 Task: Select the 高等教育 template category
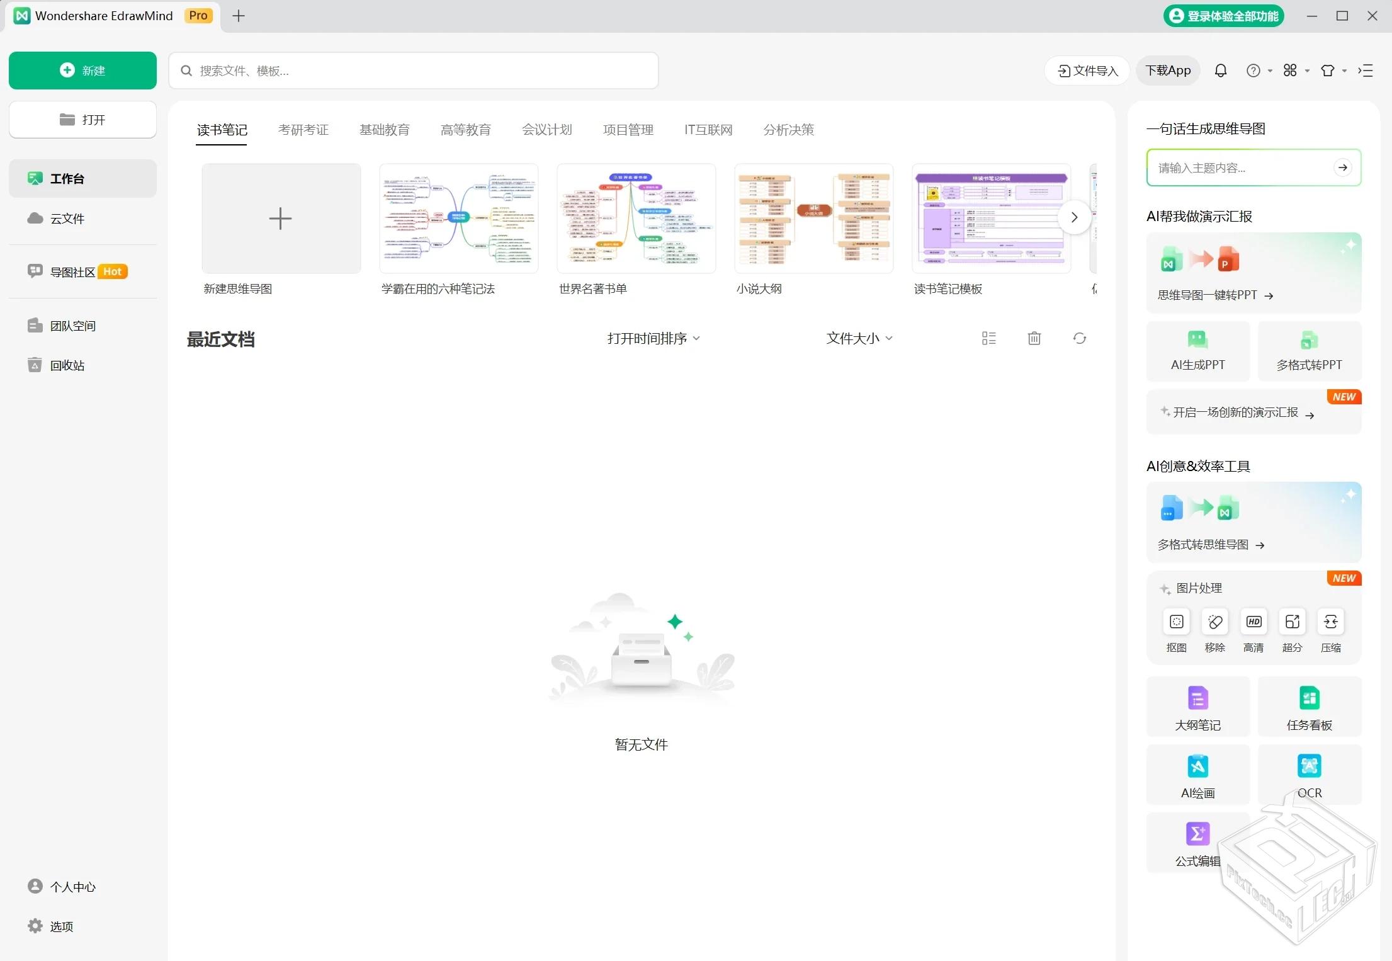pyautogui.click(x=465, y=130)
